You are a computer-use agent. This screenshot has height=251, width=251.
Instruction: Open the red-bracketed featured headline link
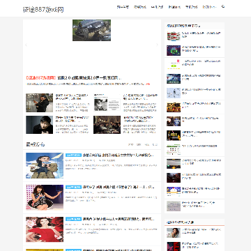coord(73,77)
